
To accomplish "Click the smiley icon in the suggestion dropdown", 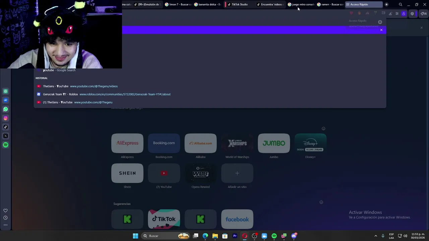I will 380,22.
